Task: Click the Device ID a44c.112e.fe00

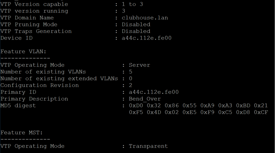Action: coord(147,38)
